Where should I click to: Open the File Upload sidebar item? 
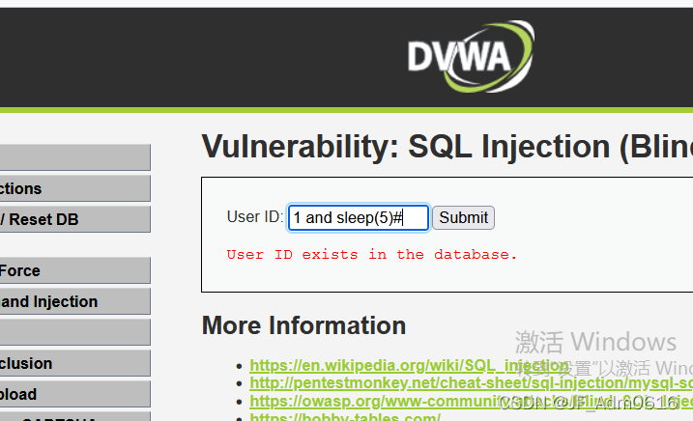point(75,394)
